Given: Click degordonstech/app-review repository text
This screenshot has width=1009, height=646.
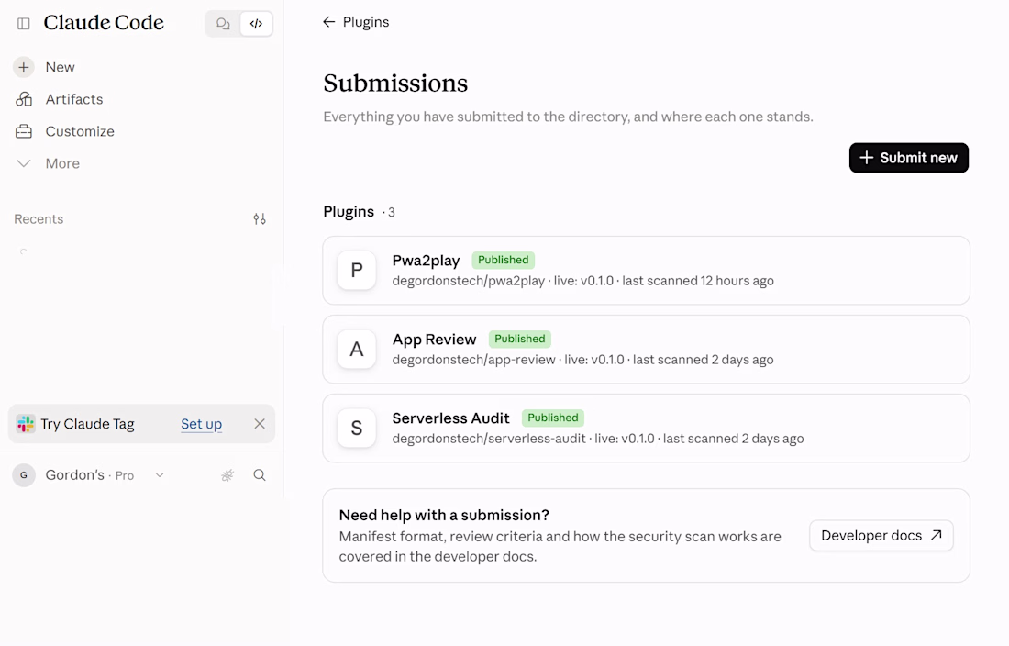Looking at the screenshot, I should click(x=473, y=360).
